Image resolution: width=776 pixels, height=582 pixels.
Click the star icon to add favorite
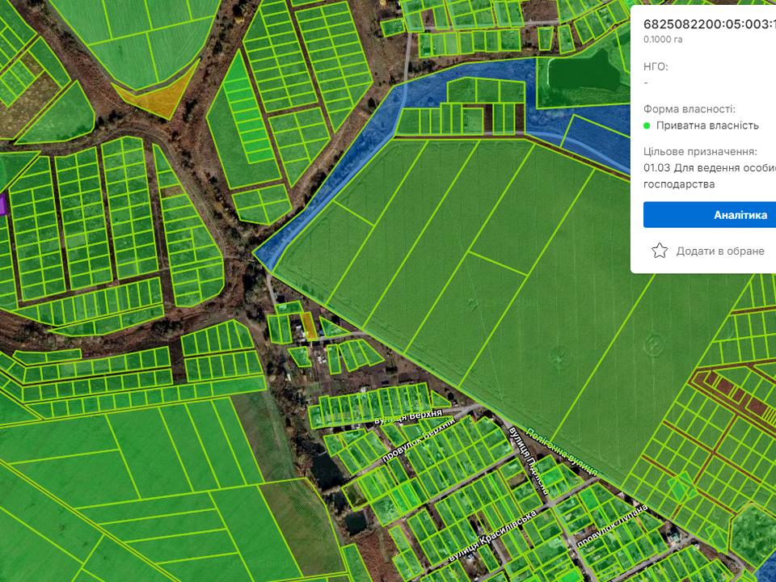pos(660,251)
